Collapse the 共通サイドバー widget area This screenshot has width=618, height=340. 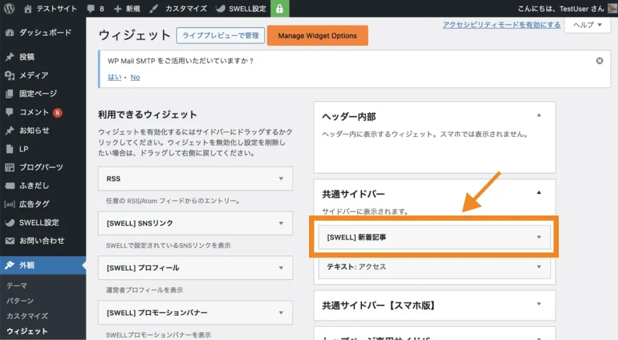[x=539, y=193]
